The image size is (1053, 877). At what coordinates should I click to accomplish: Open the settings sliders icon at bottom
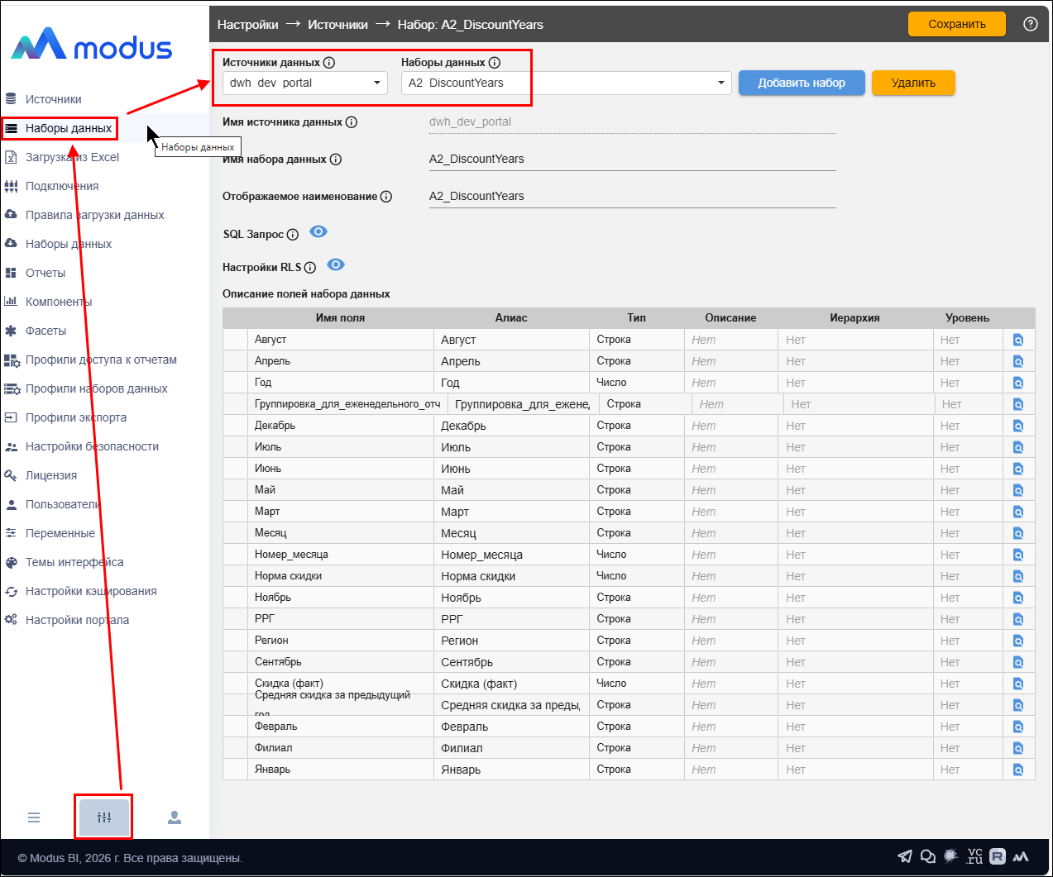pyautogui.click(x=104, y=817)
